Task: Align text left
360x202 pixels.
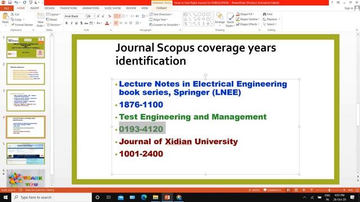Action: click(116, 23)
